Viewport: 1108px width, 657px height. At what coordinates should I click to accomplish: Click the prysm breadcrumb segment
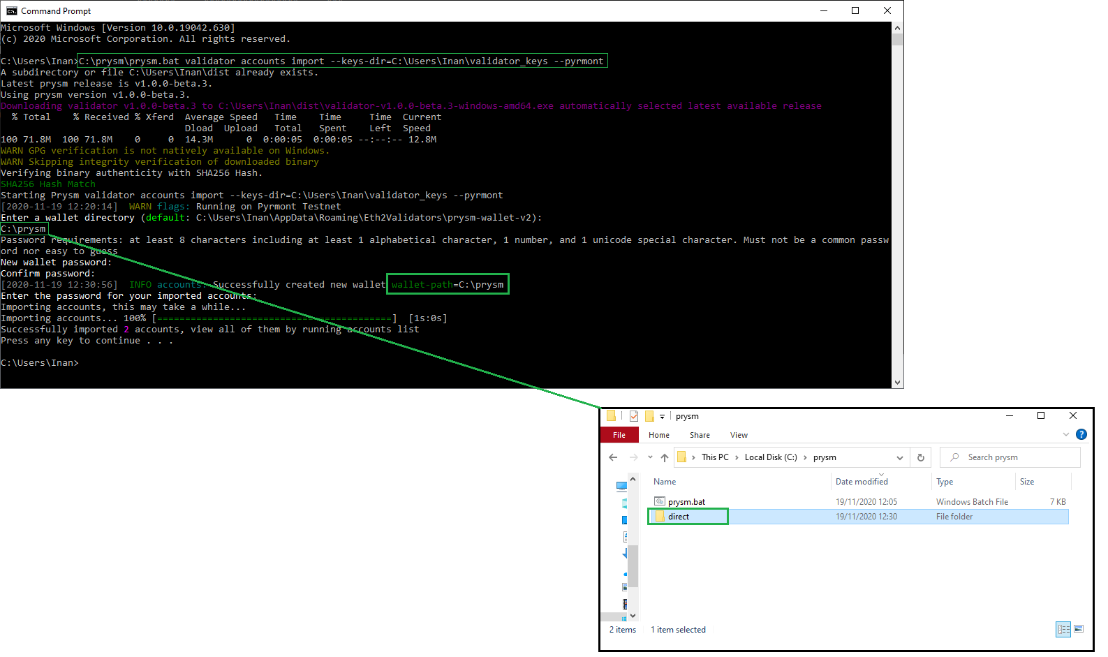(825, 457)
